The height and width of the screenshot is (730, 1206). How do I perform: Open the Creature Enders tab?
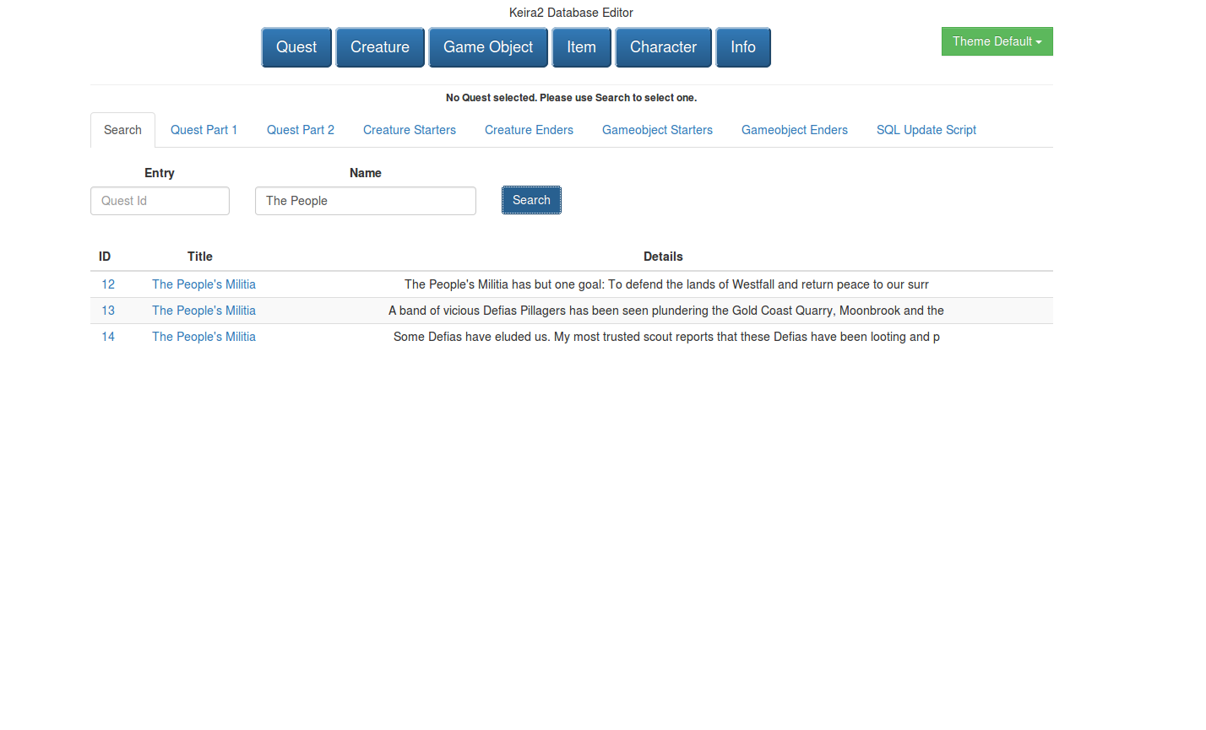pos(529,130)
